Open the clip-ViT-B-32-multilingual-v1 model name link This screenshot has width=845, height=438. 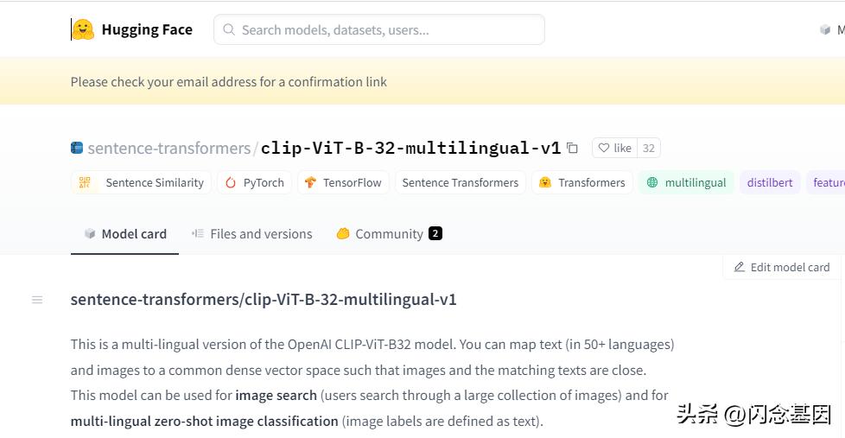(x=410, y=148)
